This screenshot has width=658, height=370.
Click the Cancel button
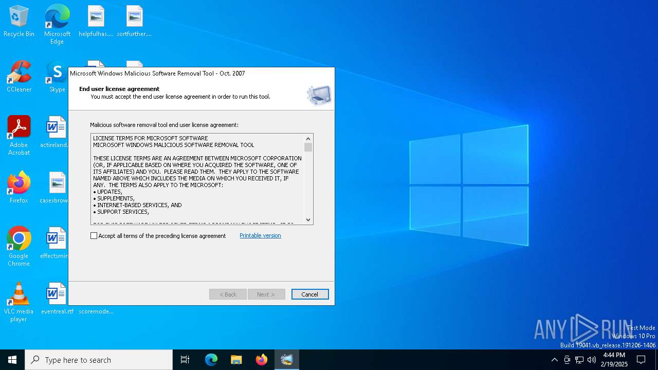click(x=310, y=294)
